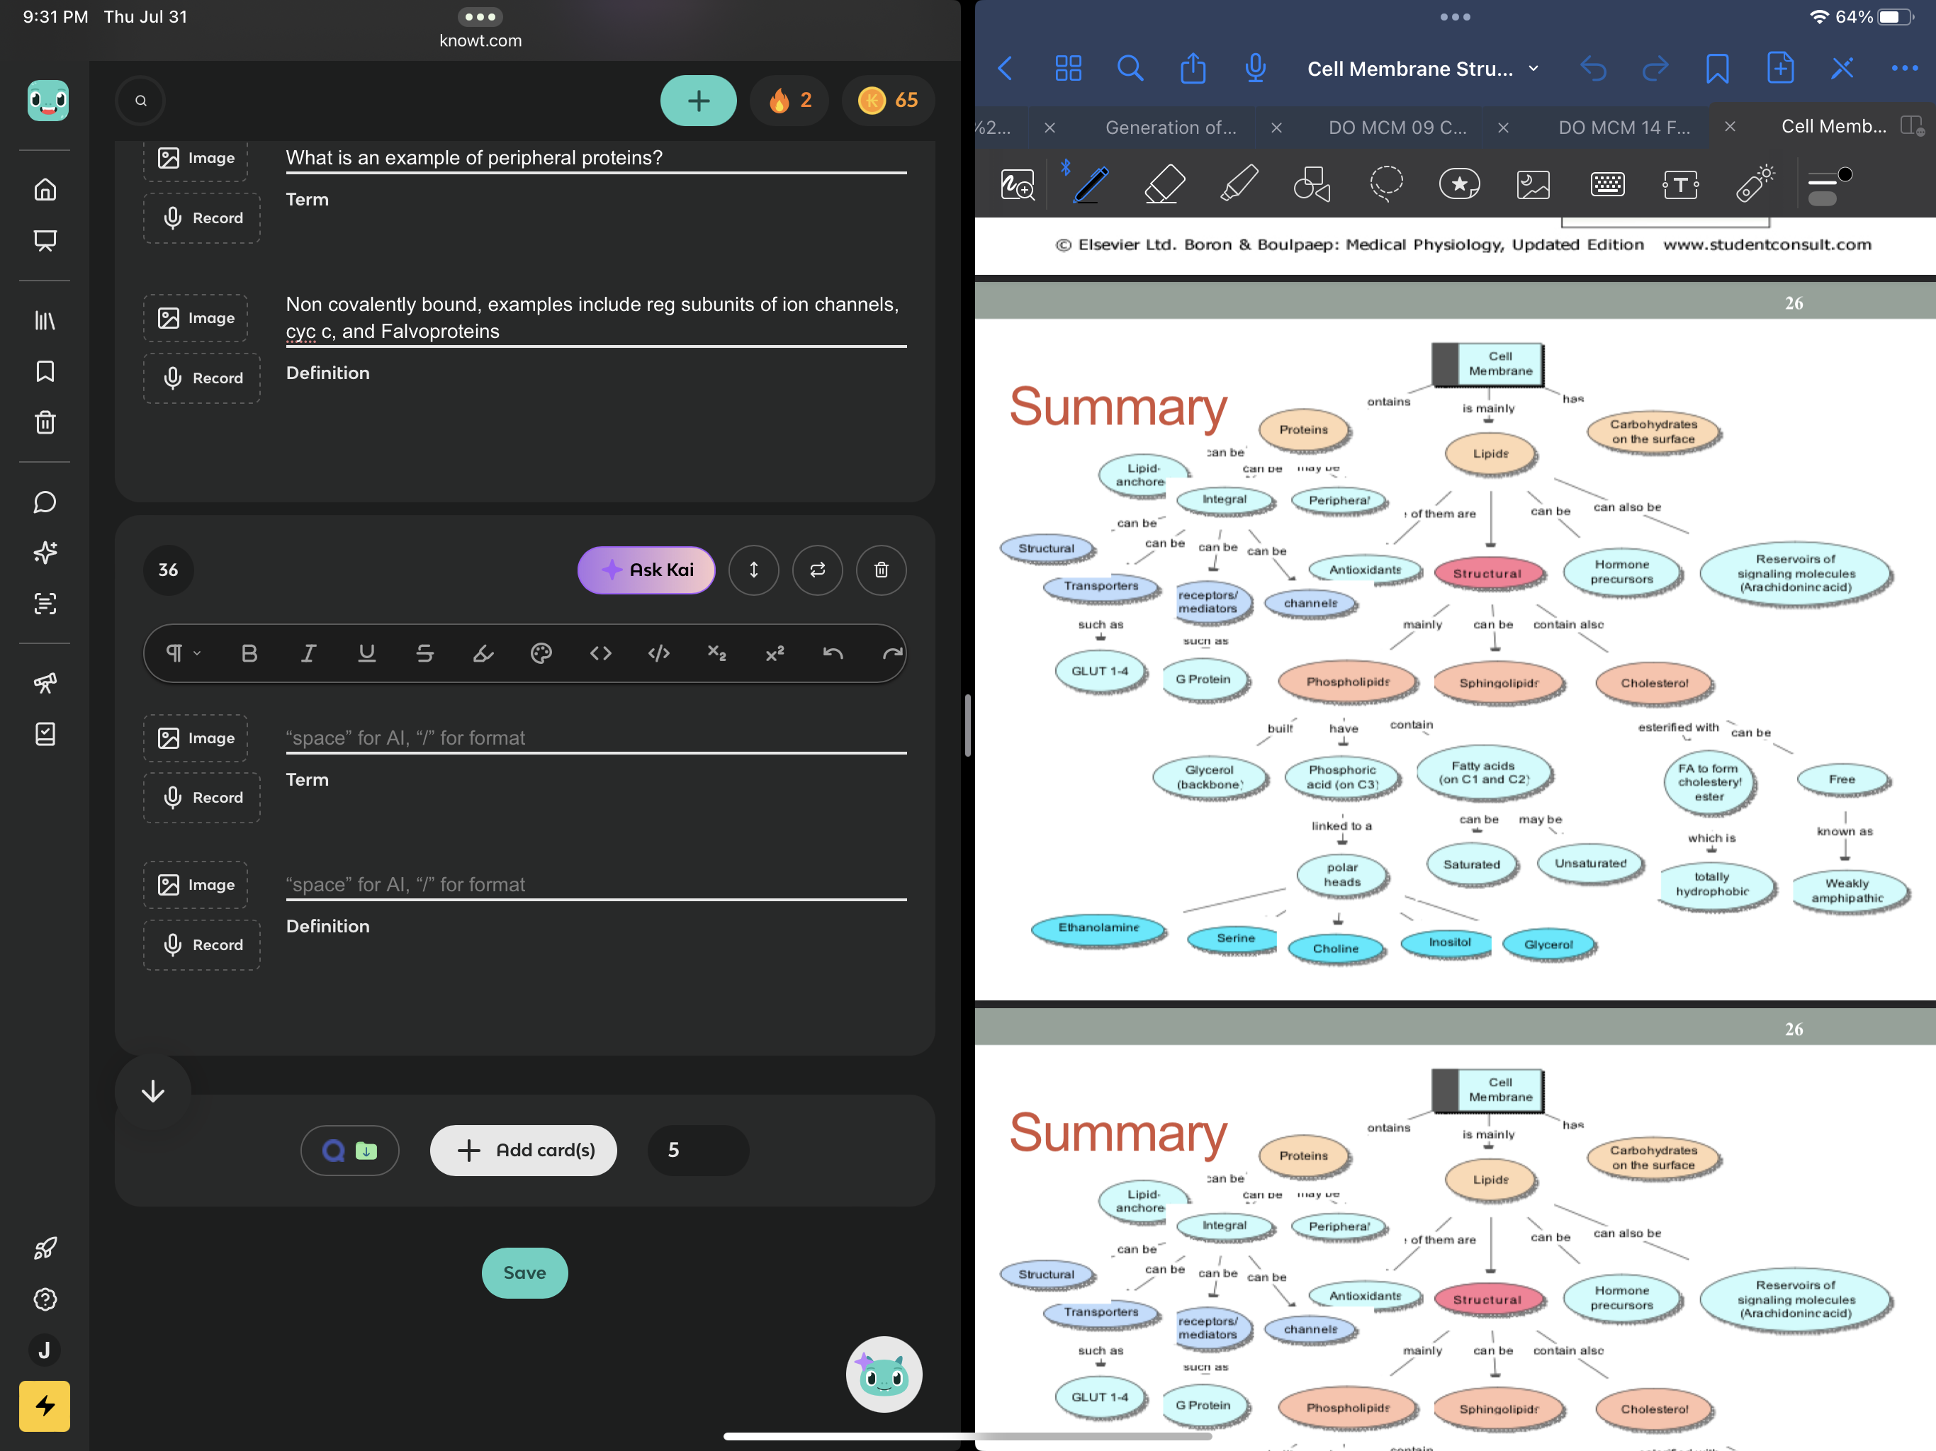Click the microphone recording icon in notes app
Viewport: 1936px width, 1451px height.
tap(1255, 68)
